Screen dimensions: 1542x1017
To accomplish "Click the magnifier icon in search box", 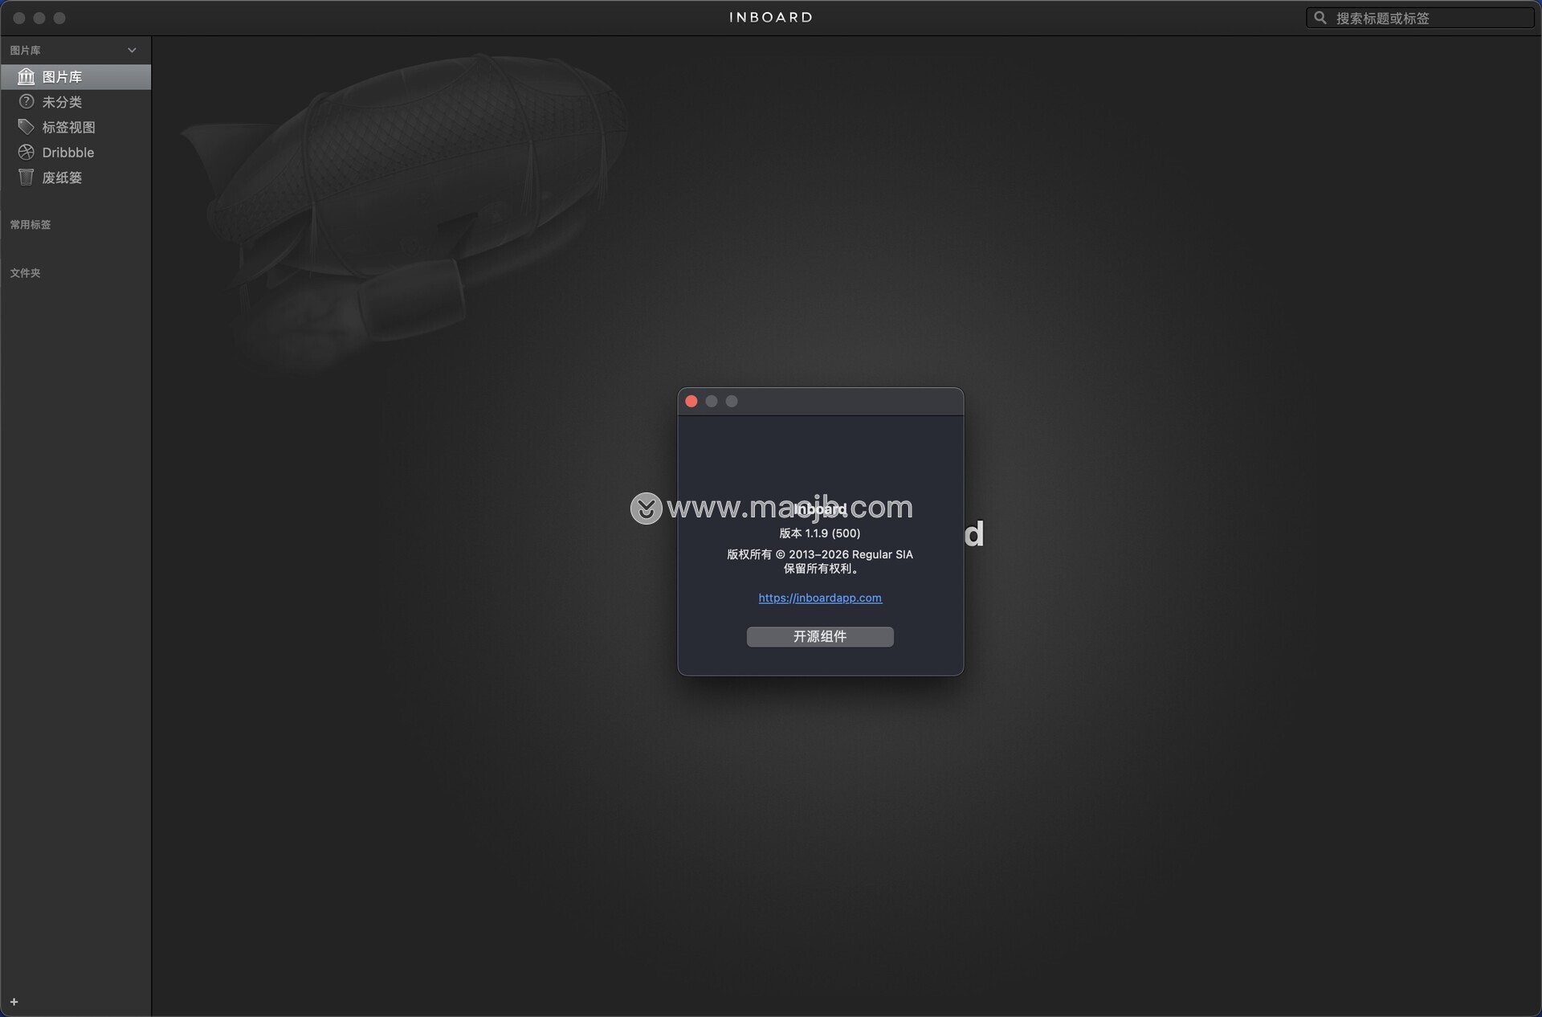I will coord(1320,18).
